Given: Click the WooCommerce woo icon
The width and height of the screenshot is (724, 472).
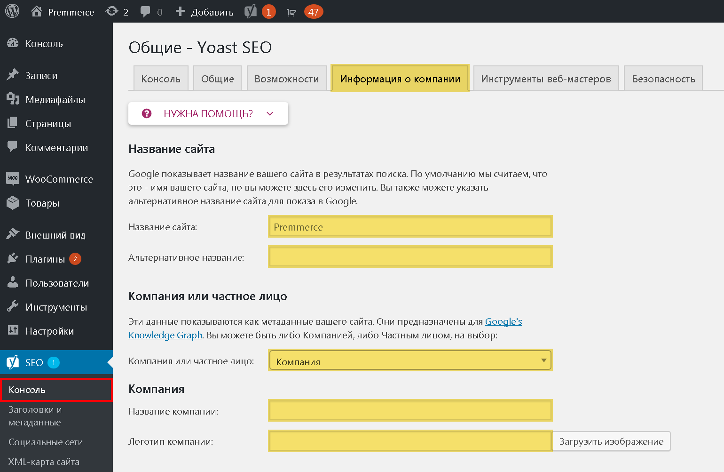Looking at the screenshot, I should (13, 178).
